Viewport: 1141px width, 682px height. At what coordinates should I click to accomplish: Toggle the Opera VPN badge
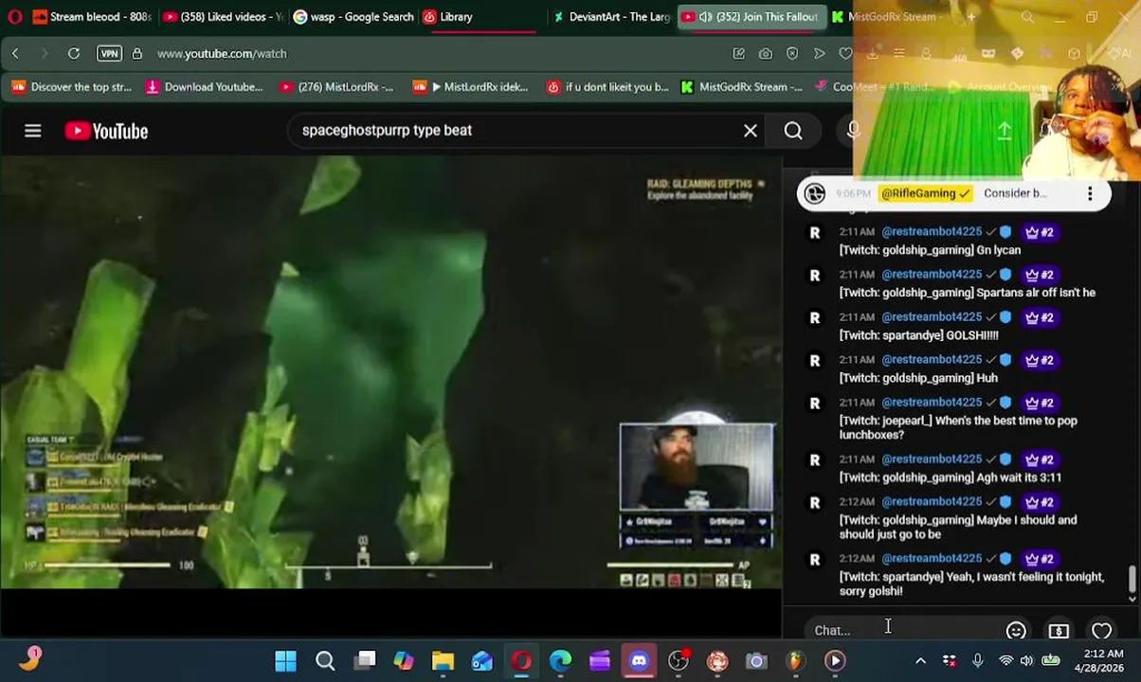click(x=109, y=54)
